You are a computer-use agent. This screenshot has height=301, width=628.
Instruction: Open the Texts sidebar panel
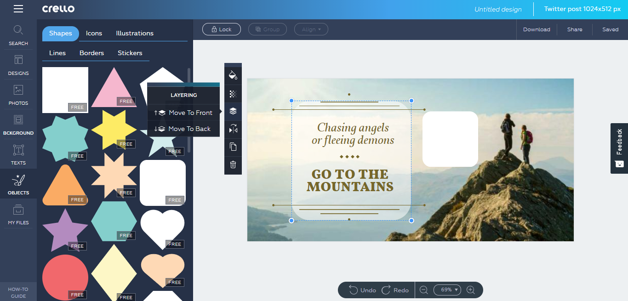18,155
